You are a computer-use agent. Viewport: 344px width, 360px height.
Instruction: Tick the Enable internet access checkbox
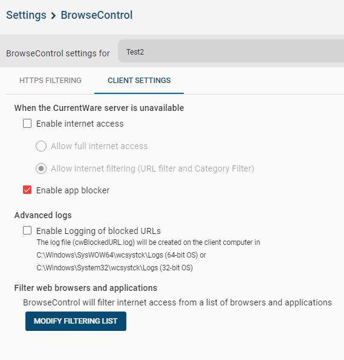(x=27, y=123)
